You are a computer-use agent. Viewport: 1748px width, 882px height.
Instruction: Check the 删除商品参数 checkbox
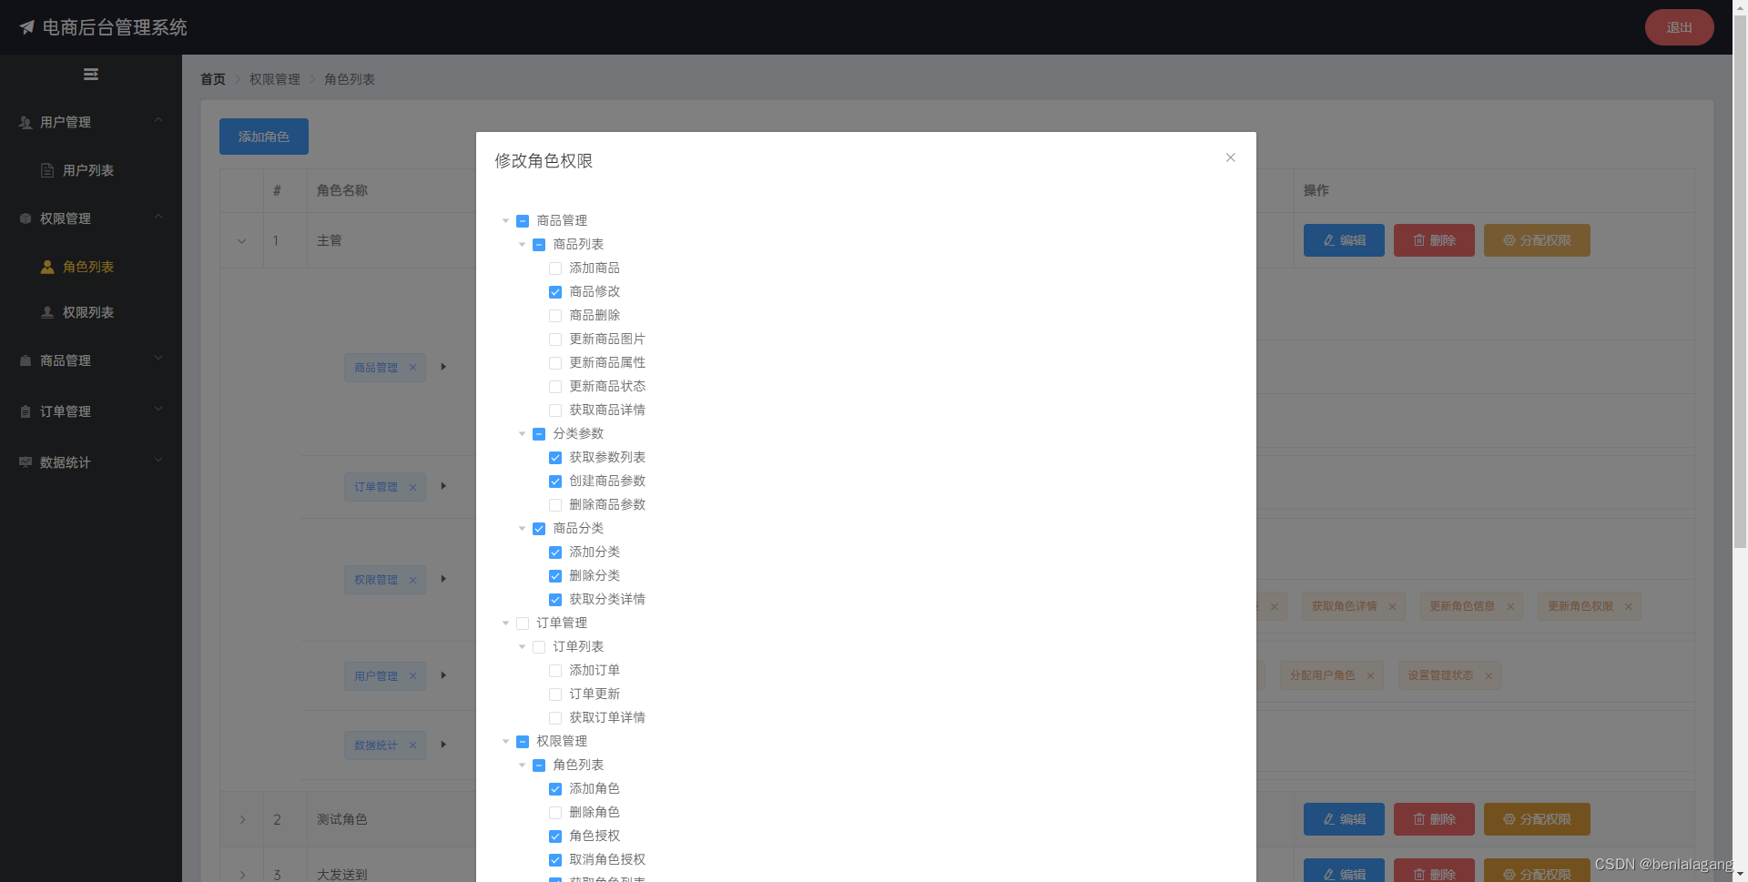coord(555,505)
